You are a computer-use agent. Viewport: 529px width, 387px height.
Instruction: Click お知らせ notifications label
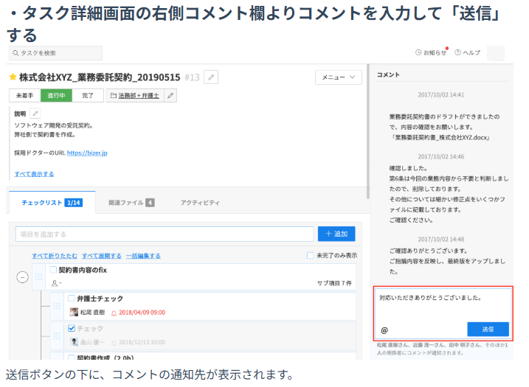435,52
